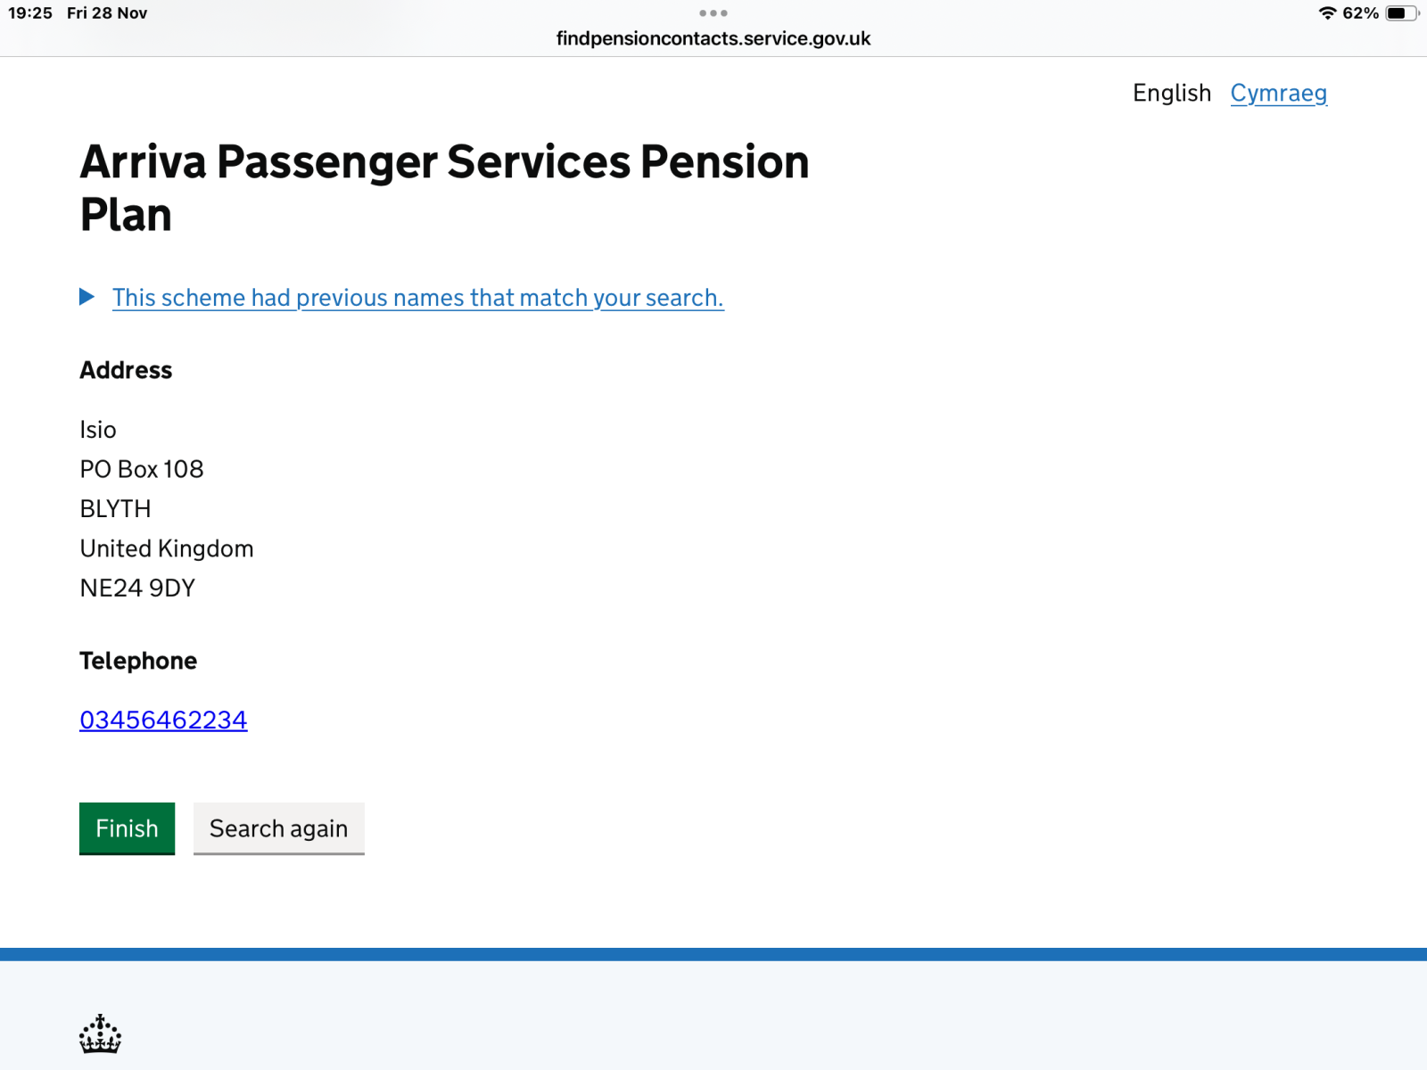Click the Telephone heading
Viewport: 1427px width, 1070px height.
pyautogui.click(x=138, y=661)
